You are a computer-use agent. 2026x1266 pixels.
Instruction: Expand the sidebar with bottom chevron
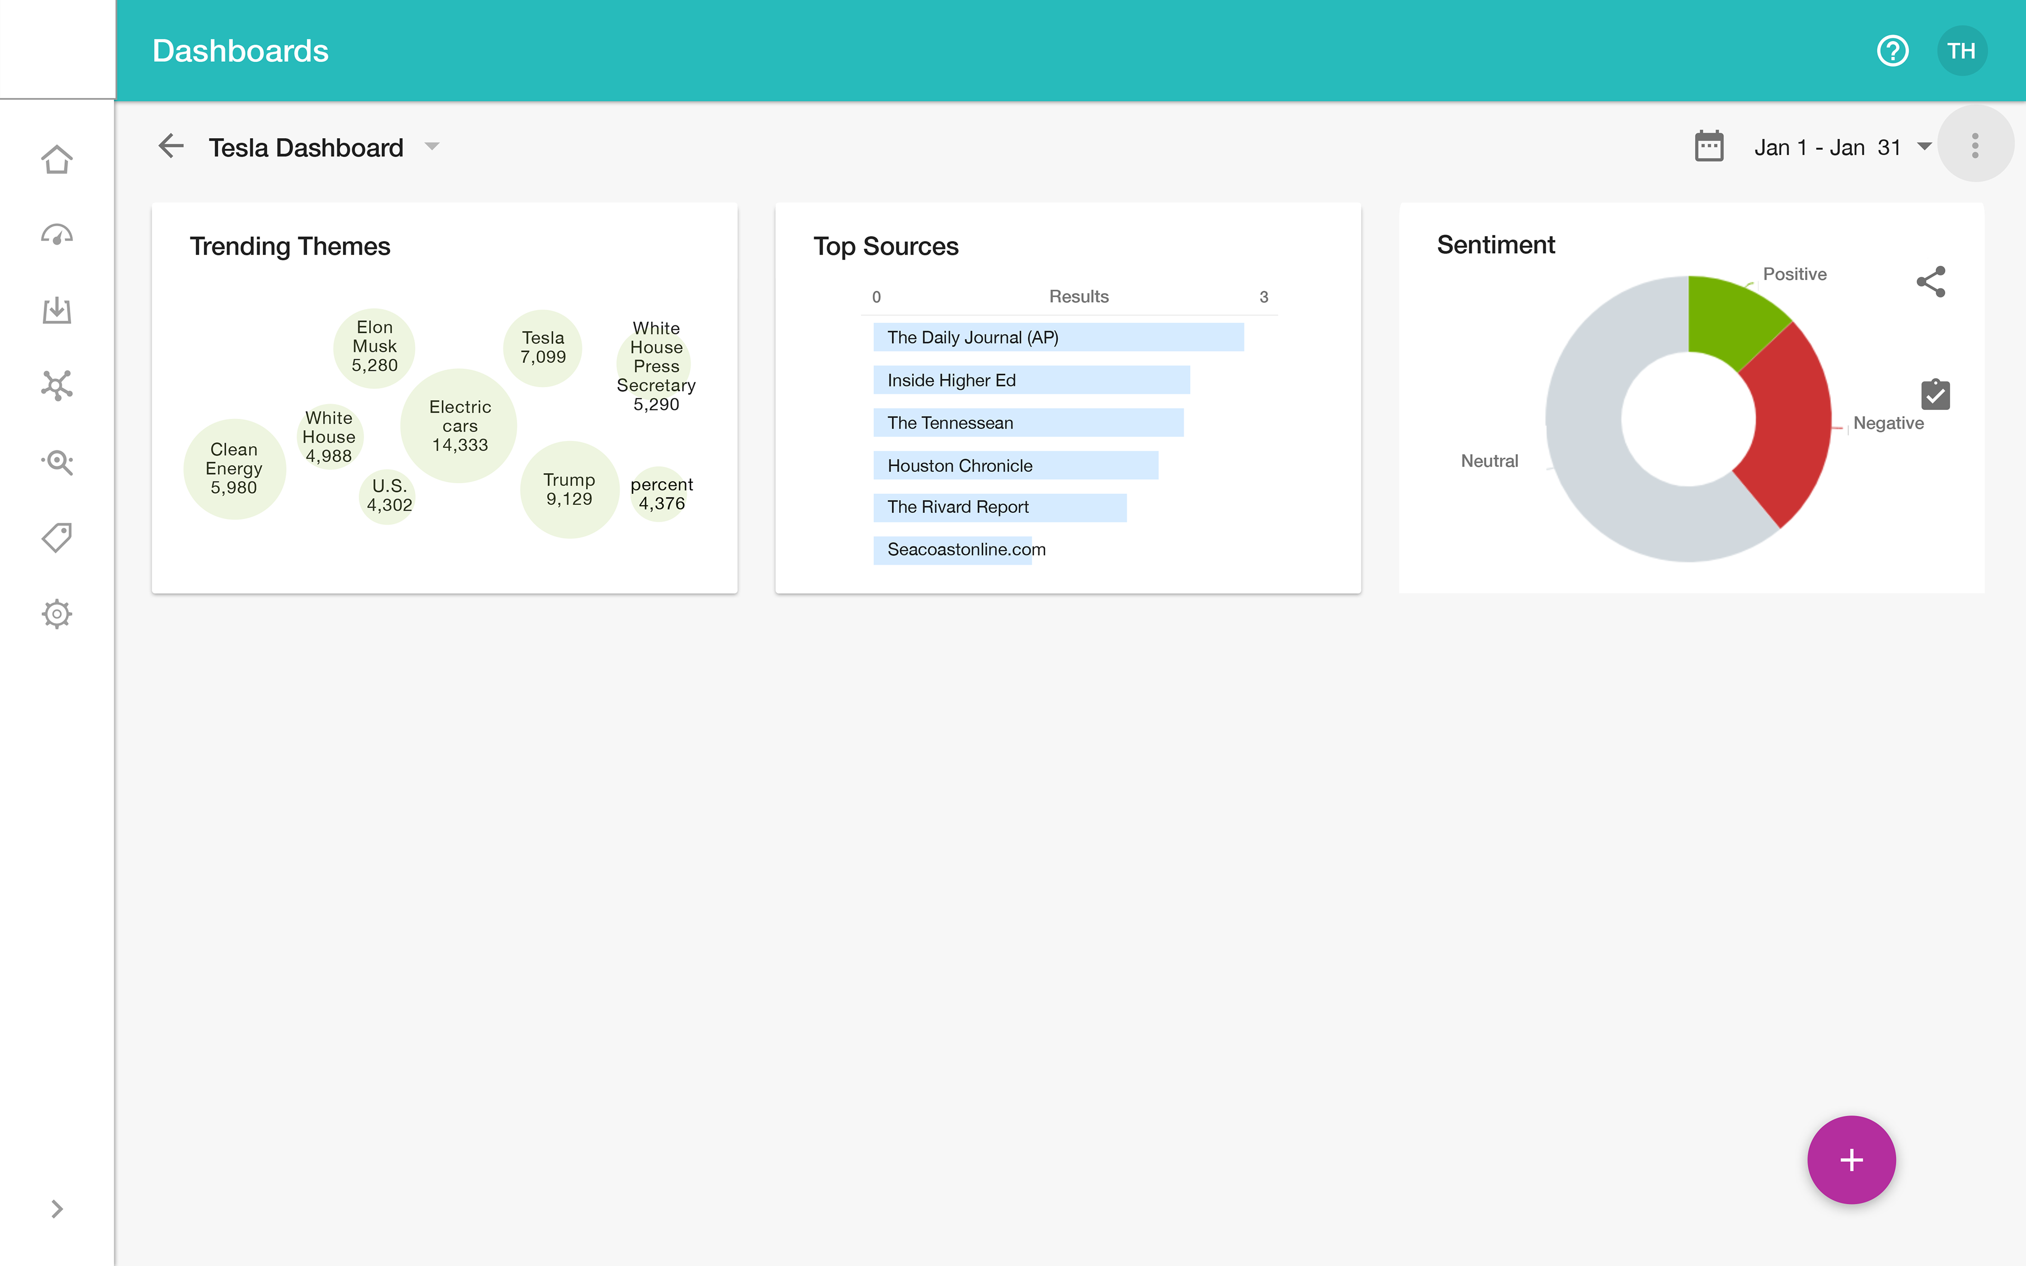click(x=57, y=1208)
